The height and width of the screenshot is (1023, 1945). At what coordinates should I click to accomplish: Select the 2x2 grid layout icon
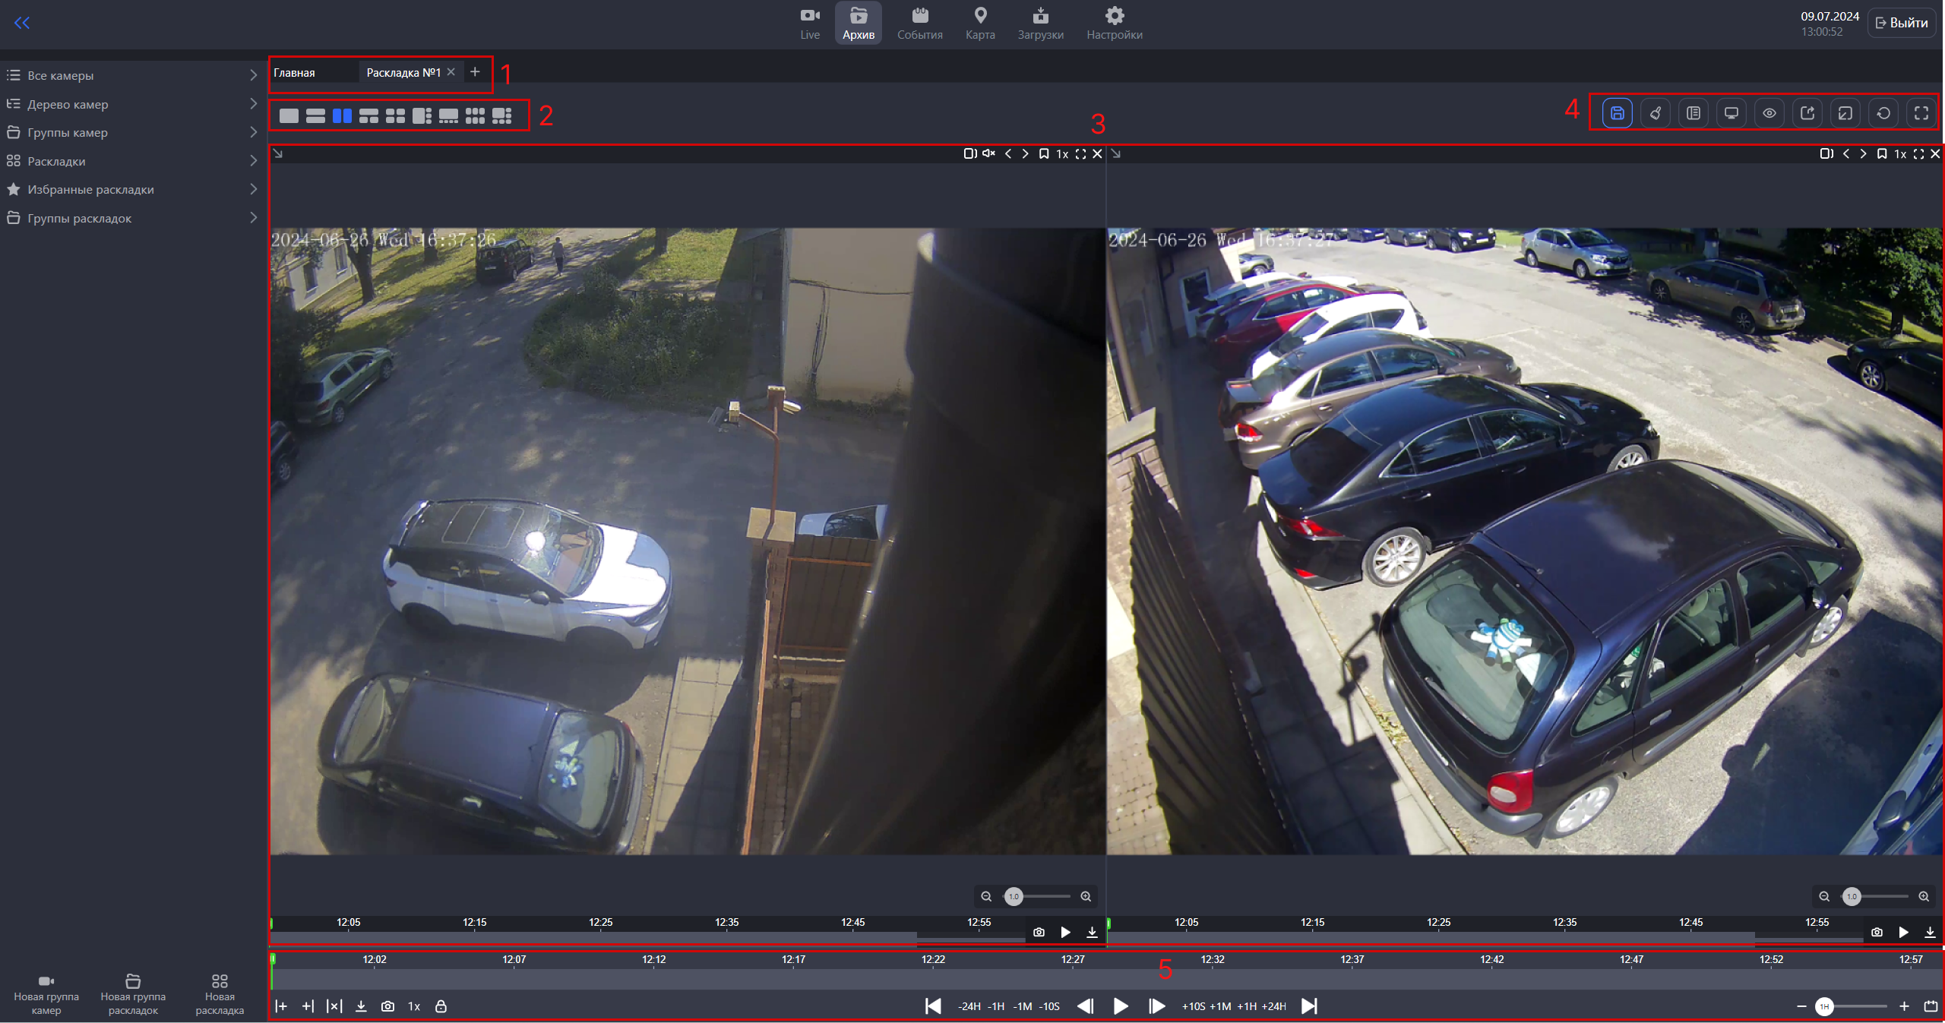click(395, 115)
